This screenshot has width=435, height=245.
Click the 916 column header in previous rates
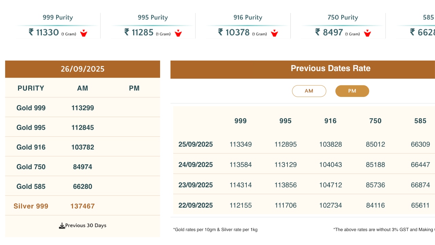click(330, 121)
